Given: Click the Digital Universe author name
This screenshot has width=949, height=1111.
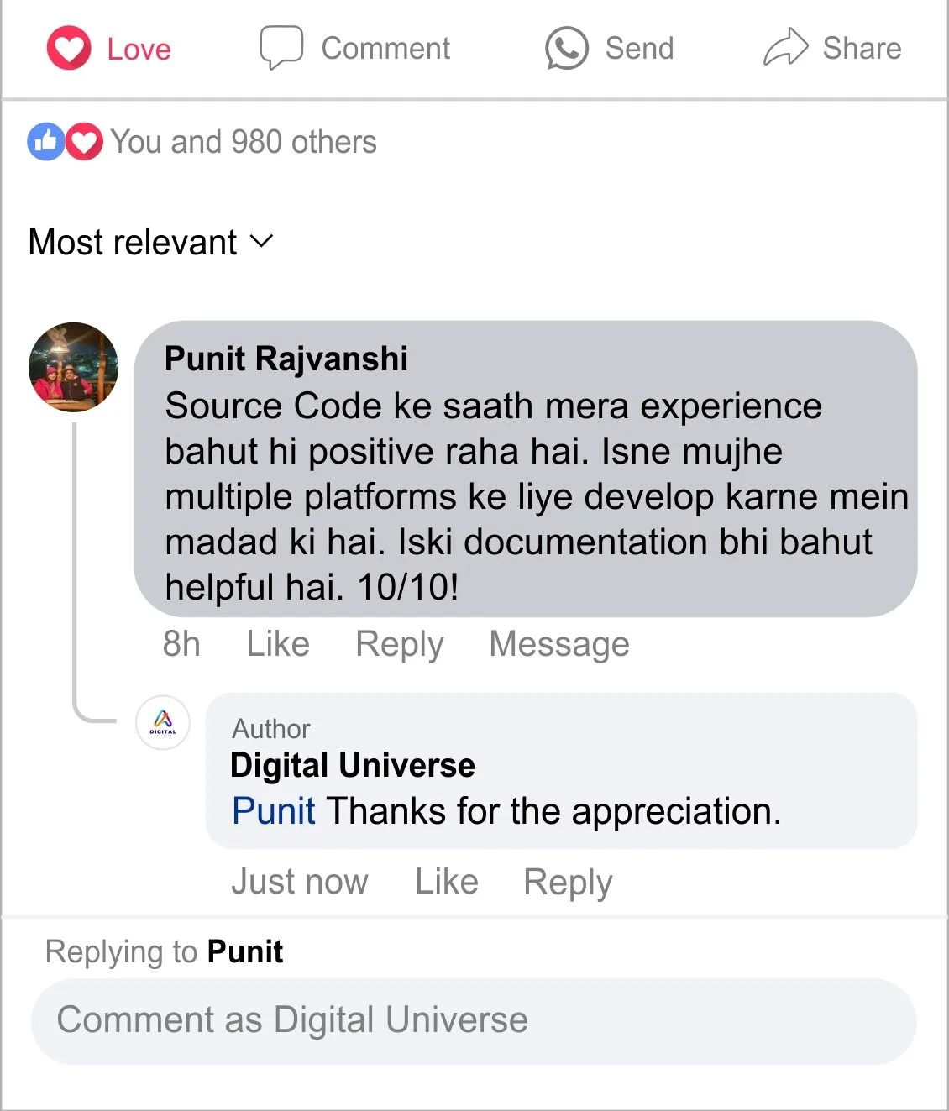Looking at the screenshot, I should 353,766.
